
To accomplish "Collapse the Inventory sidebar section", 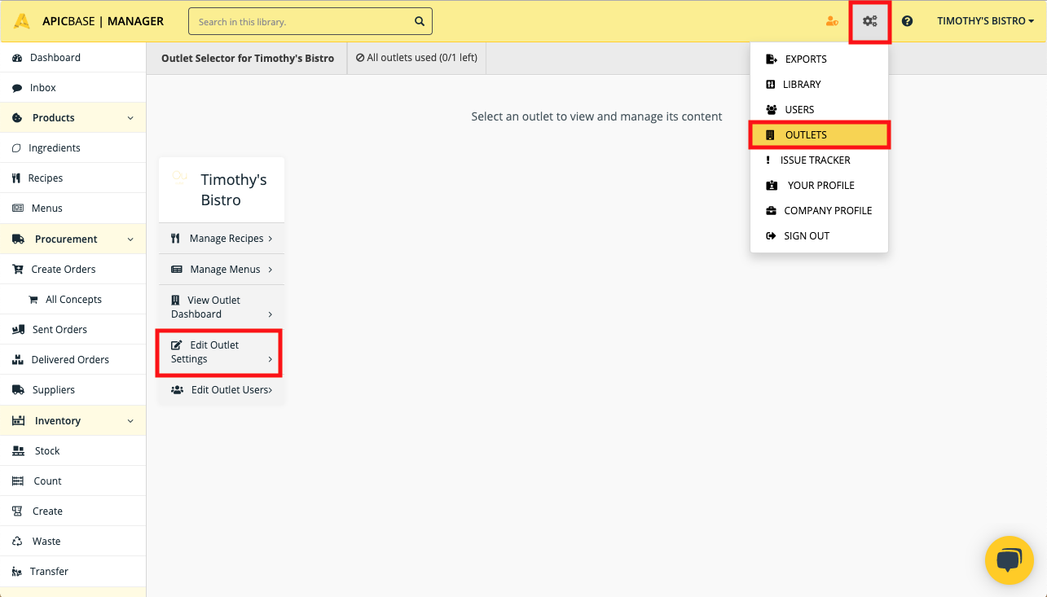I will pos(130,421).
